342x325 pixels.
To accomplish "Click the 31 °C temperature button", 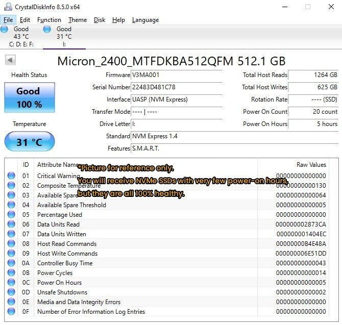I will pyautogui.click(x=30, y=141).
